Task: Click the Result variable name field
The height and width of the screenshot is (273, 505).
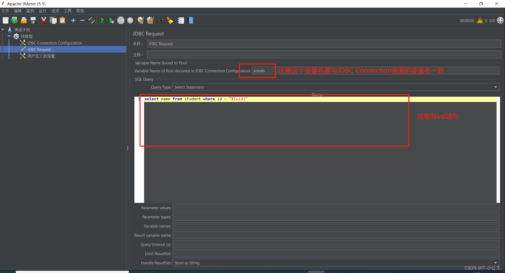Action: (336, 235)
